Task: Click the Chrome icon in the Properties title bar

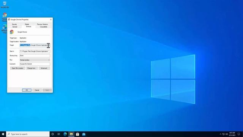Action: 9,19
